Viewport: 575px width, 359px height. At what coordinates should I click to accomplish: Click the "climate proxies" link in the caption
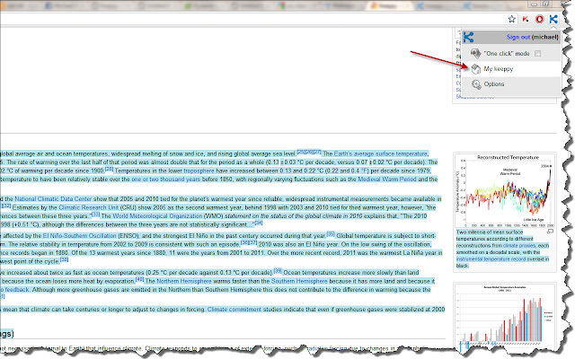519,245
